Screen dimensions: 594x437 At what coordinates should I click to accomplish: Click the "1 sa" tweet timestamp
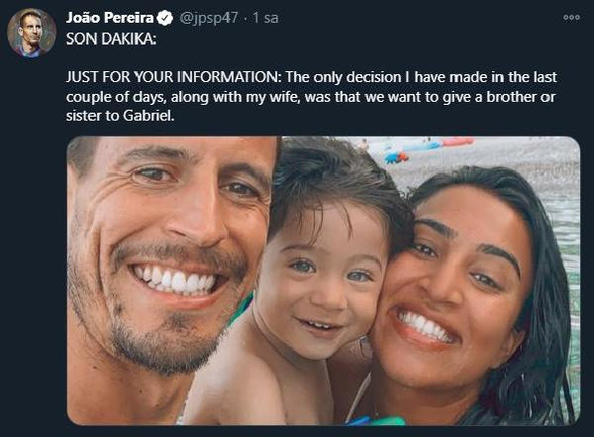click(x=264, y=18)
